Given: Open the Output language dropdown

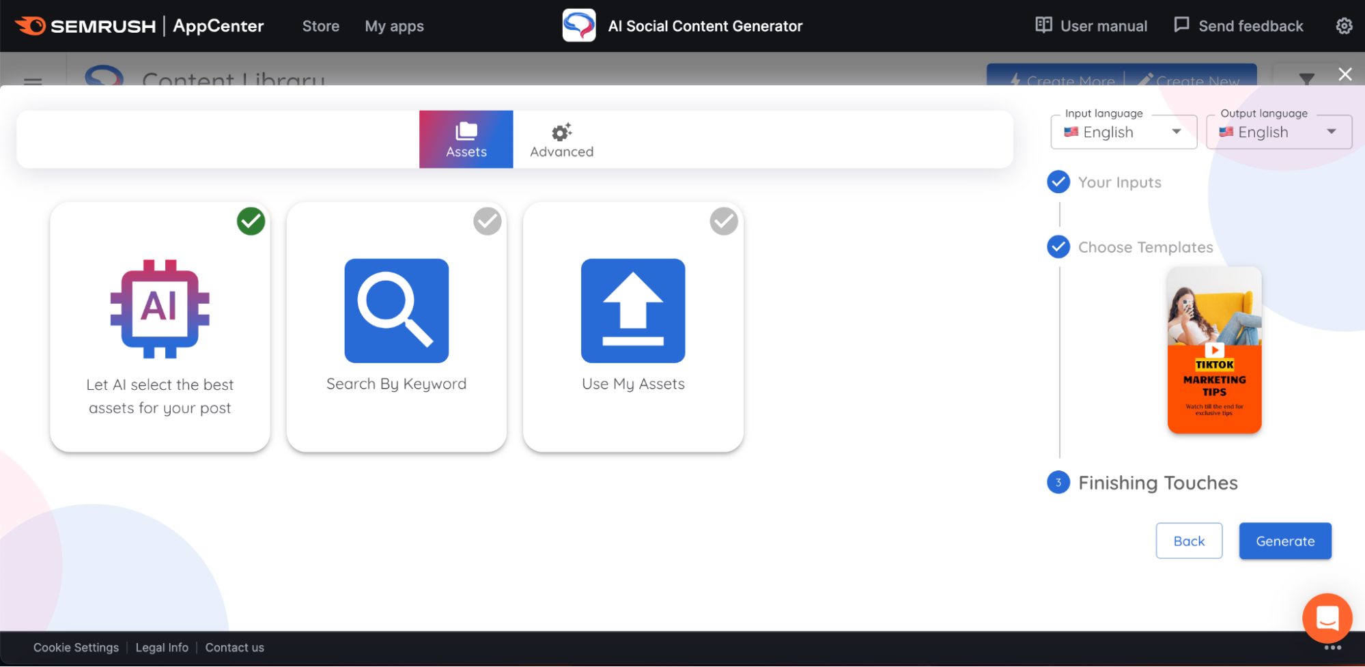Looking at the screenshot, I should 1278,132.
